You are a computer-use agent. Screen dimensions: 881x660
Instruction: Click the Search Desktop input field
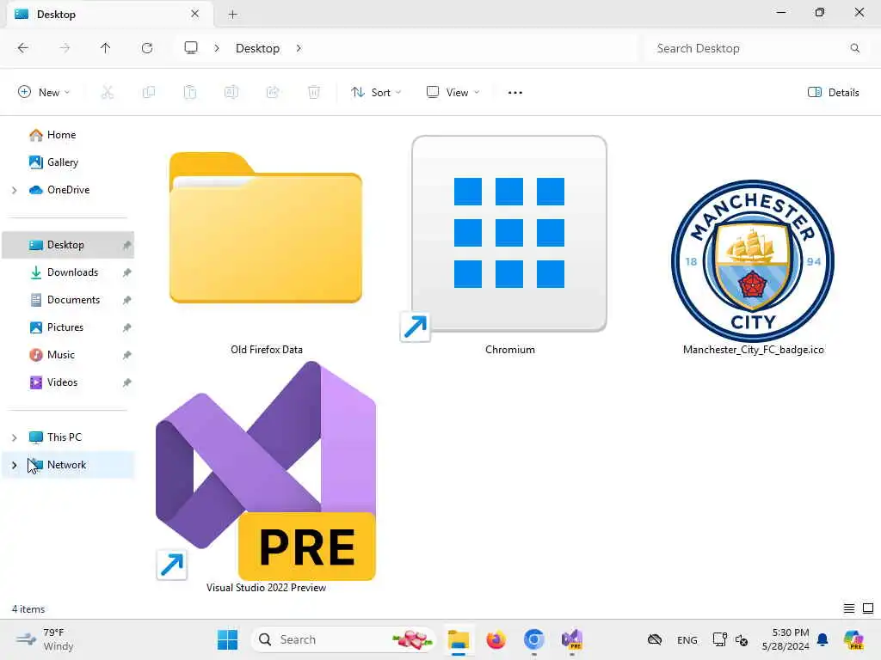coord(755,48)
